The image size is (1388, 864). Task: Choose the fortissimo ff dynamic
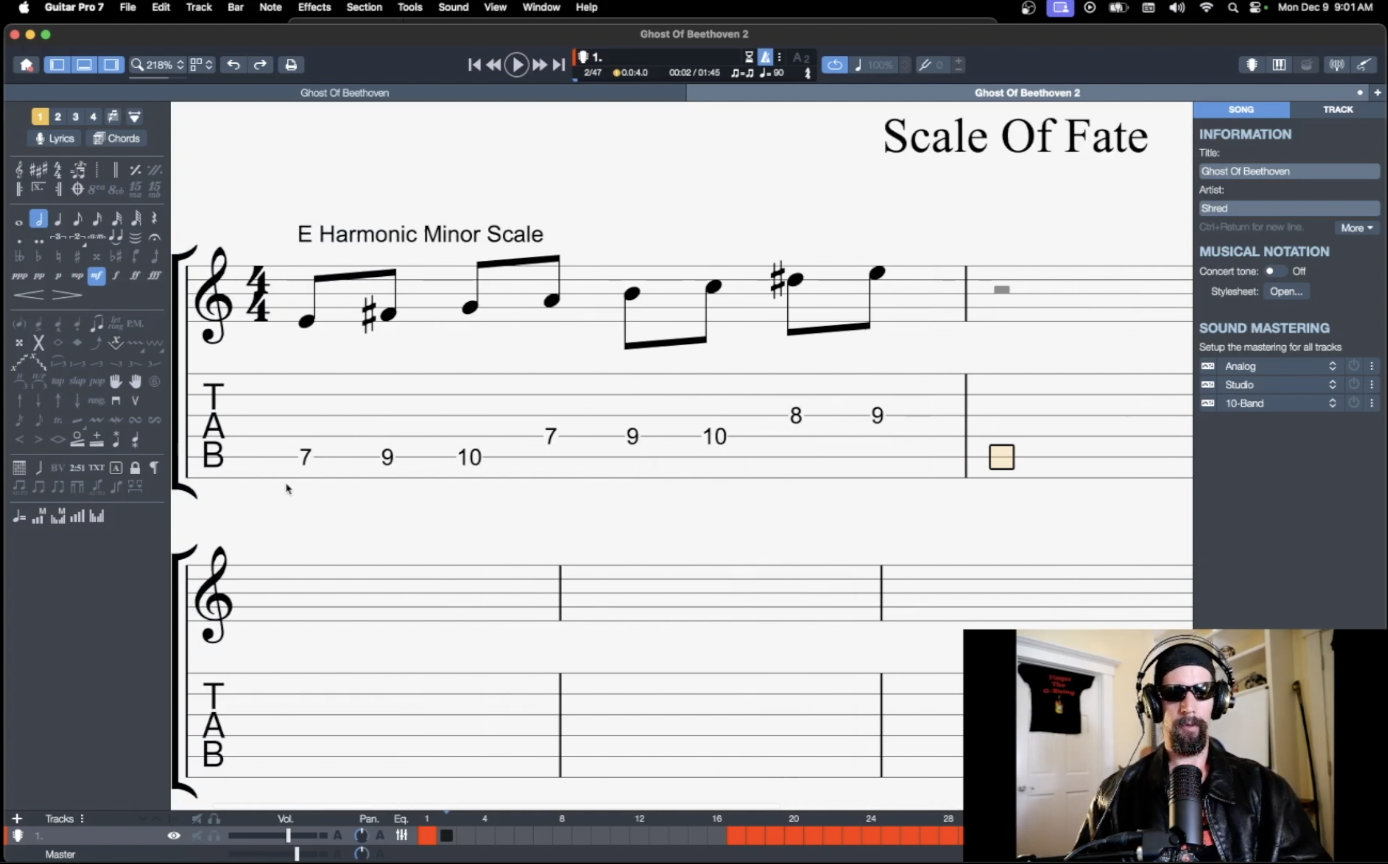click(x=135, y=276)
